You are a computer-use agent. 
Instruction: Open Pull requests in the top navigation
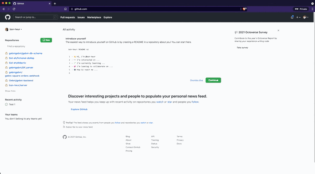coord(67,17)
